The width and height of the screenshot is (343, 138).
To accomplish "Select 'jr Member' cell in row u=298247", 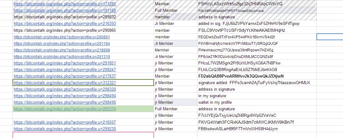I will (176, 69).
